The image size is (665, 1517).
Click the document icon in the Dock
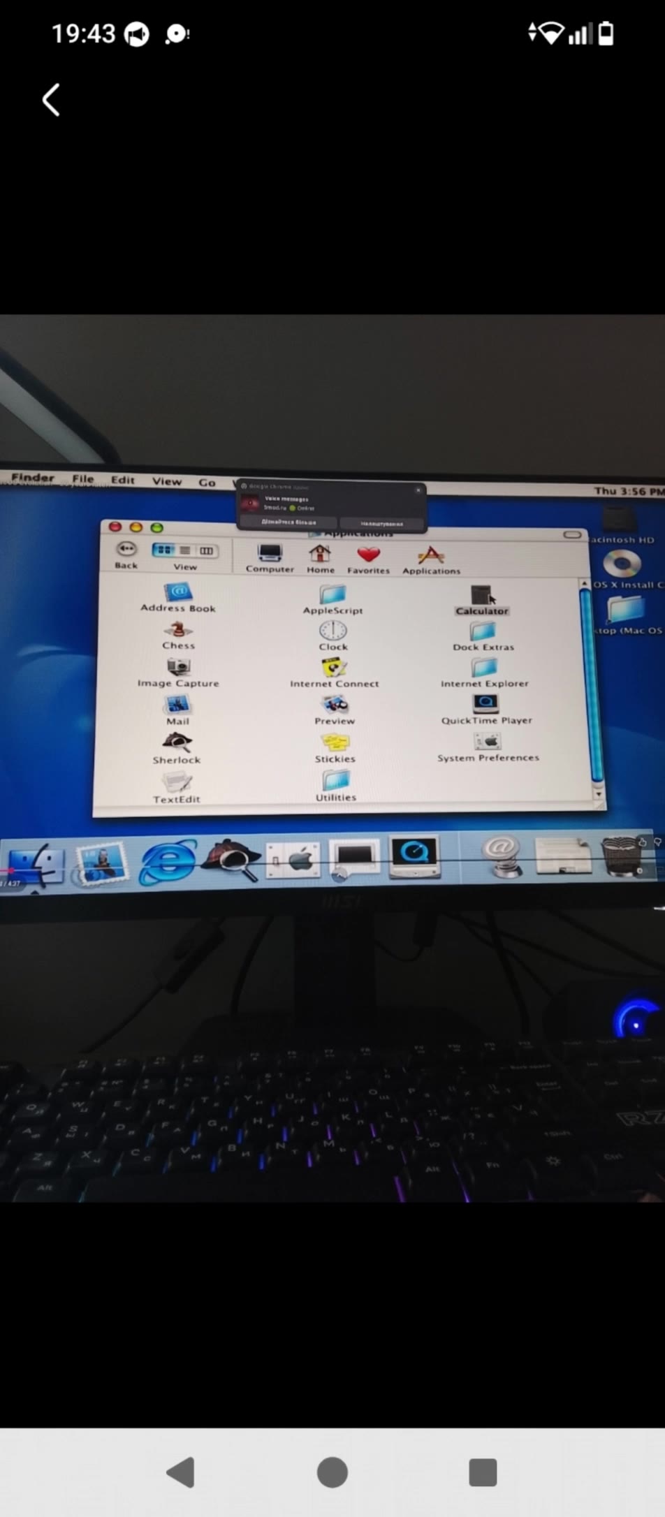pyautogui.click(x=563, y=856)
